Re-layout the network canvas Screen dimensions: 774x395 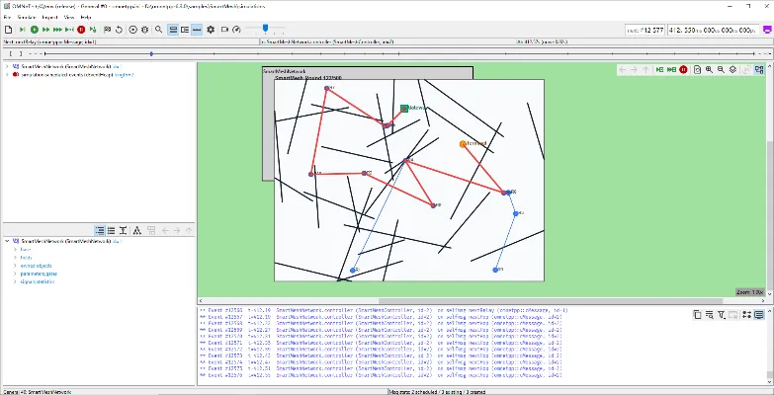point(698,69)
